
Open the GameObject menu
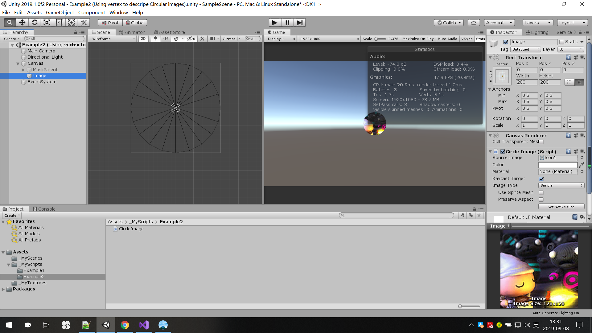click(x=60, y=12)
